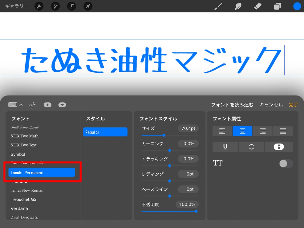304x228 pixels.
Task: Choose Trebuchet MS font
Action: (x=23, y=199)
